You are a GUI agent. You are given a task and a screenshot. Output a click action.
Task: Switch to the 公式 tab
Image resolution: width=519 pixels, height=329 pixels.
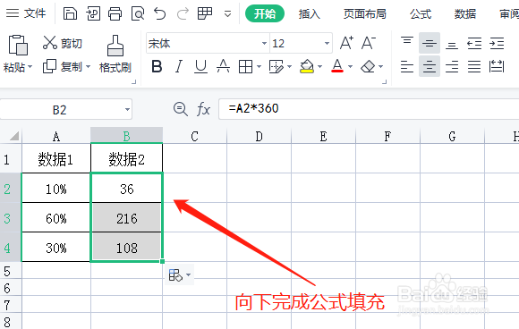421,14
